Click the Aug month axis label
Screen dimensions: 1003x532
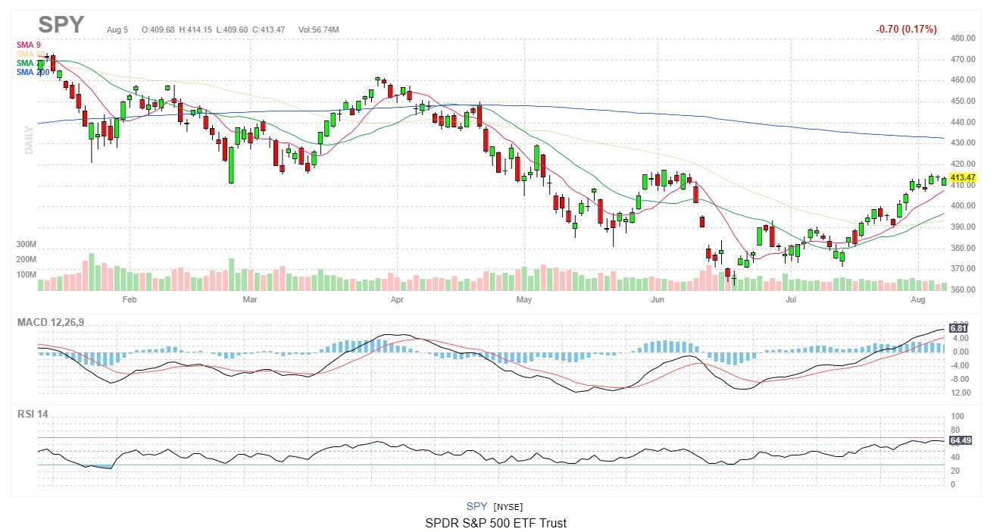[x=918, y=301]
